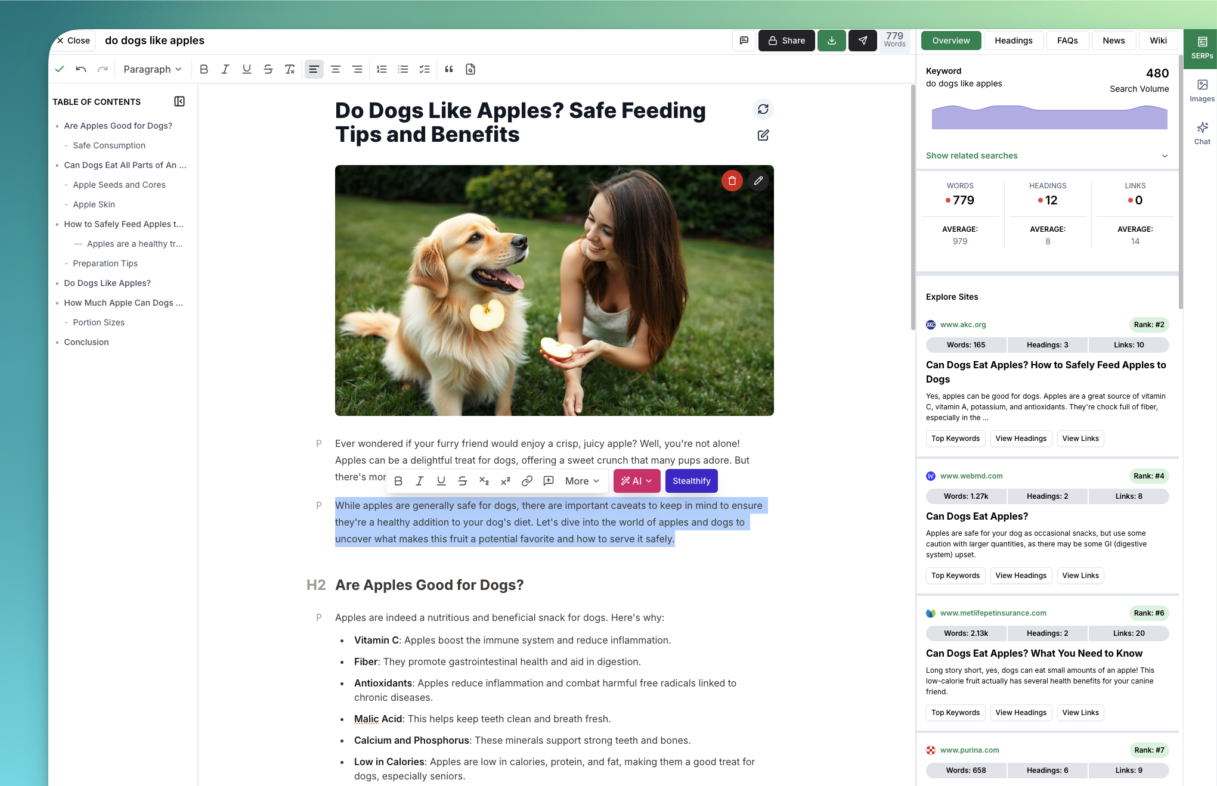Select Conclusion in table of contents
Viewport: 1217px width, 786px height.
(x=86, y=342)
